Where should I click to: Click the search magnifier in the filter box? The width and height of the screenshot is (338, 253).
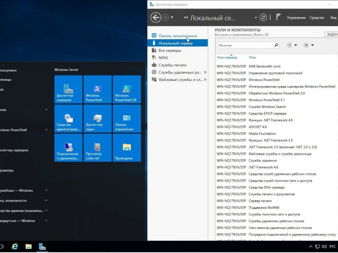click(276, 45)
